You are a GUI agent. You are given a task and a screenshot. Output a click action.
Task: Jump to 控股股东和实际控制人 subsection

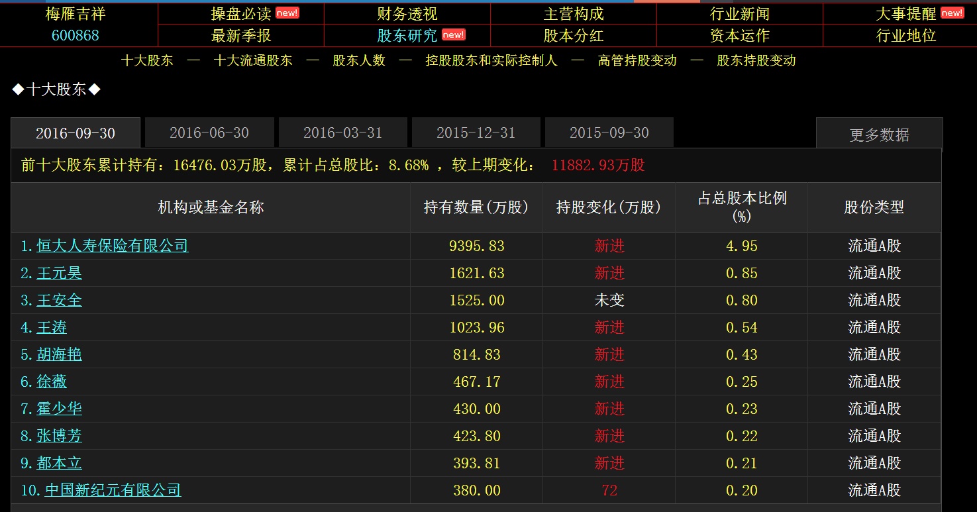491,61
